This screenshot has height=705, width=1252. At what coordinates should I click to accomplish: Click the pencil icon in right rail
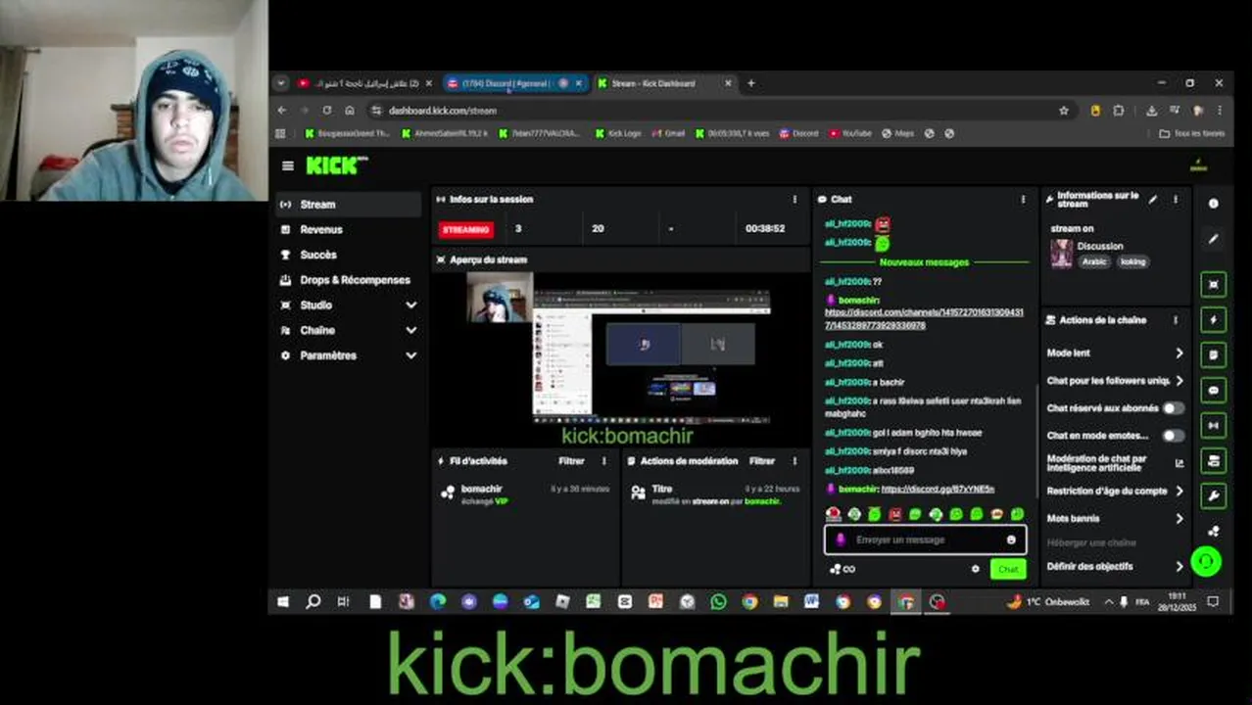1214,239
